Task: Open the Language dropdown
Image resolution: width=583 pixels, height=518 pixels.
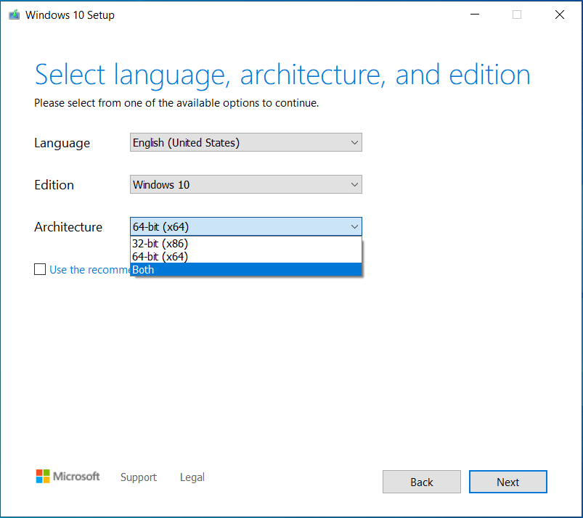Action: [x=246, y=142]
